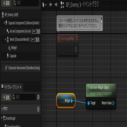Collapse the Graphs section

click(x=2, y=109)
